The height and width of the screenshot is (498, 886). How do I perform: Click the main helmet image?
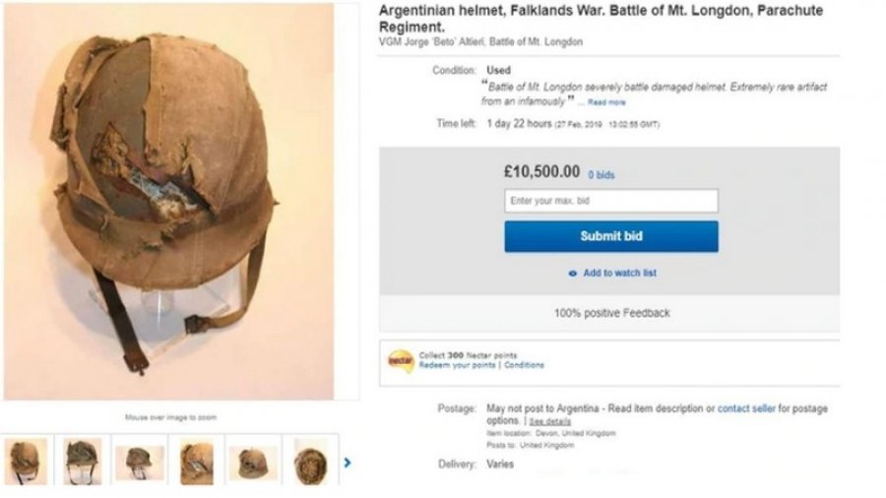(182, 202)
